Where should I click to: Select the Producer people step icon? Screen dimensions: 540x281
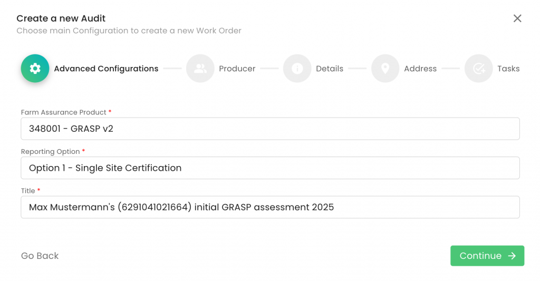pos(200,69)
